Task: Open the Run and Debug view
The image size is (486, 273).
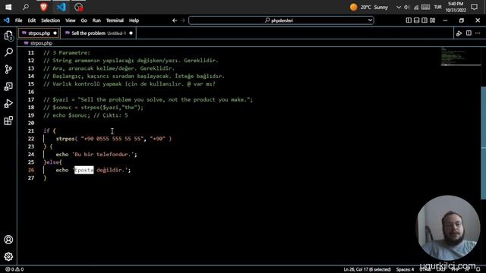Action: tap(8, 103)
